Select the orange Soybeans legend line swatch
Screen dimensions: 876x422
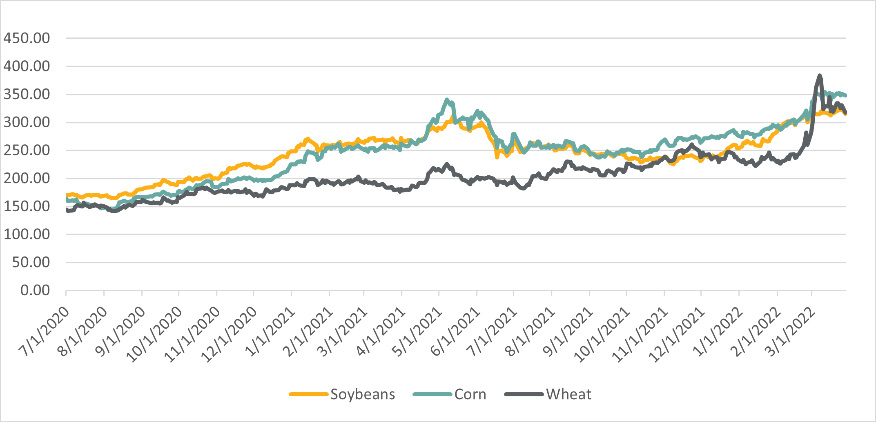pos(309,395)
